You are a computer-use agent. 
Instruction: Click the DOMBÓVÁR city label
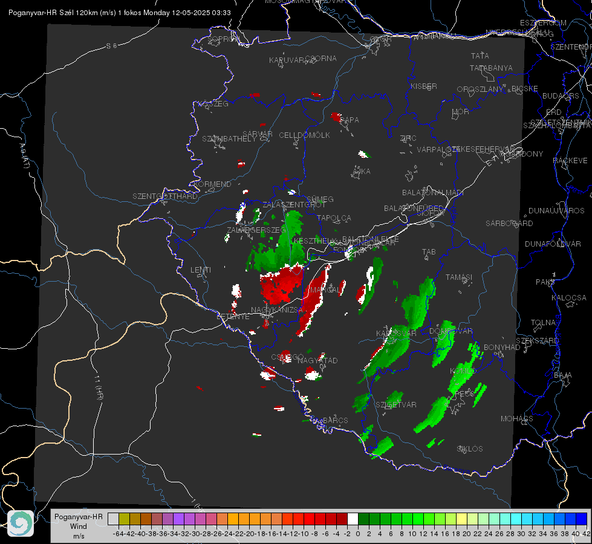[x=451, y=331]
